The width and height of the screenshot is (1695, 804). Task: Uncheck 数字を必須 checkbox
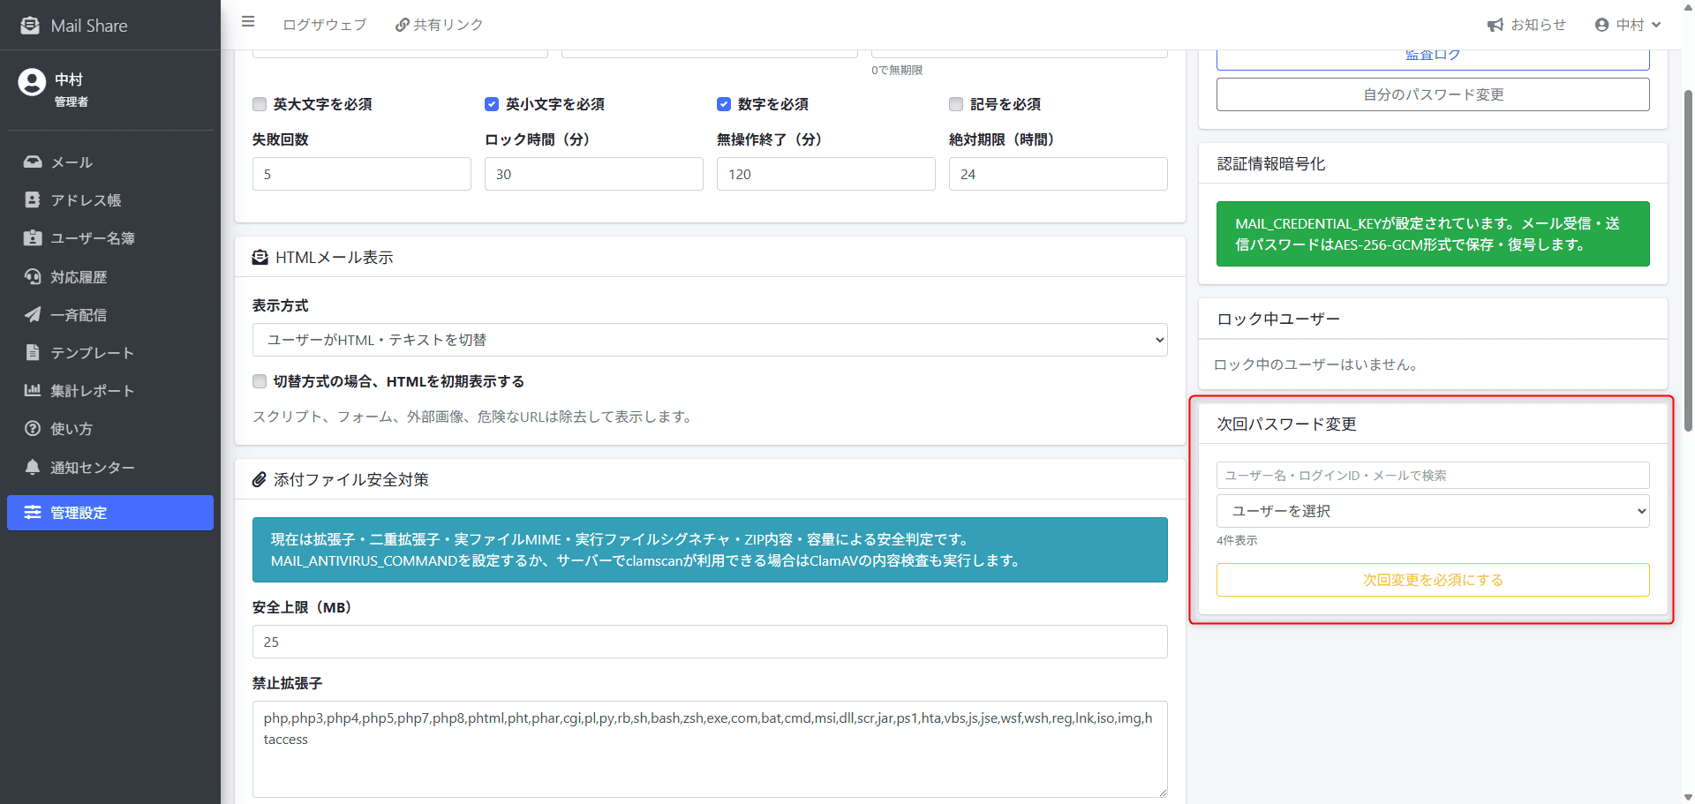(724, 104)
